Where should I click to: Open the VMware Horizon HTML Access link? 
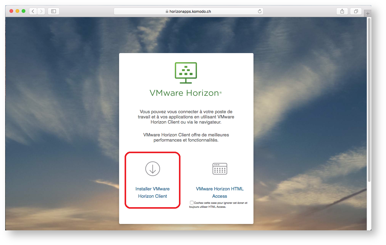point(220,193)
